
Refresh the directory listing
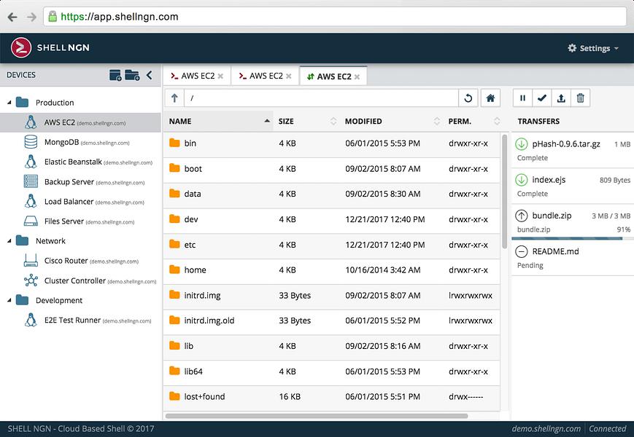coord(468,98)
